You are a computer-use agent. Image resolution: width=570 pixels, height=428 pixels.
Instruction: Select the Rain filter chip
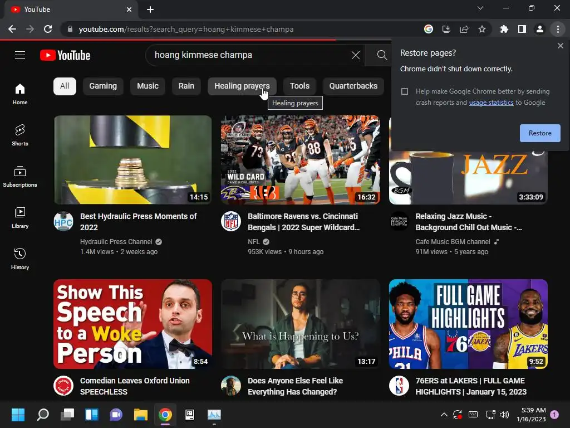(x=186, y=86)
